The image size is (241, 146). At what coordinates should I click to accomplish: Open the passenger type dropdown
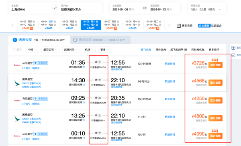pyautogui.click(x=207, y=8)
